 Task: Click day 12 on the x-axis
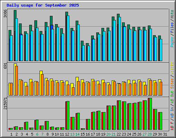(x=67, y=134)
